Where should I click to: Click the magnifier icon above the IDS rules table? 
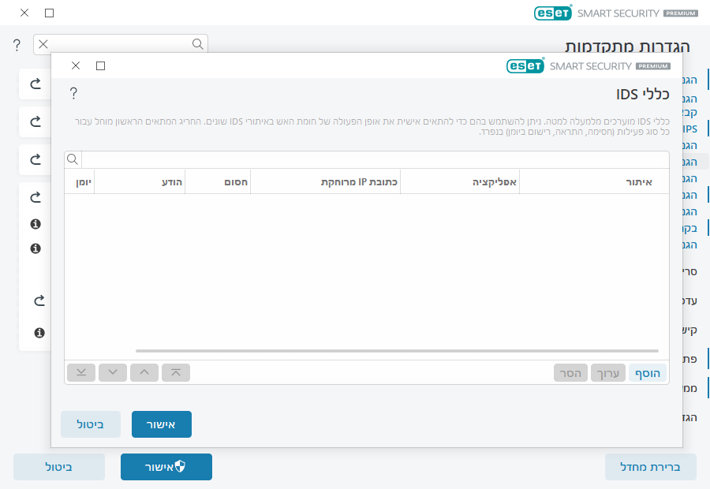point(73,159)
